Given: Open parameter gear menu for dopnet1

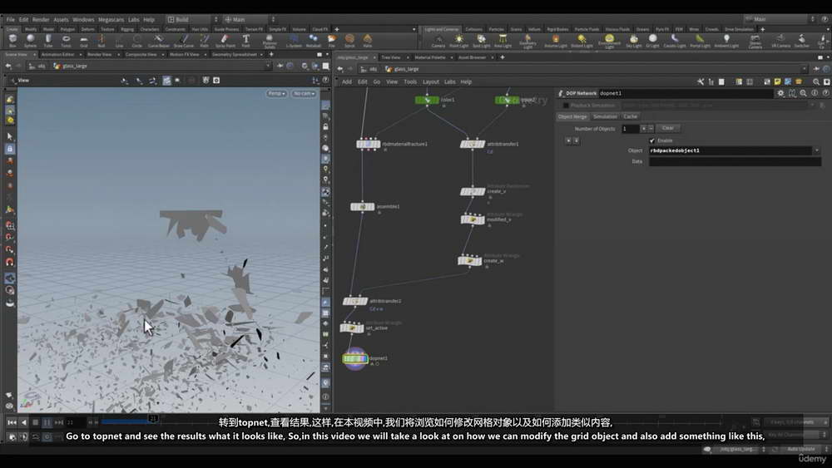Looking at the screenshot, I should pos(780,93).
